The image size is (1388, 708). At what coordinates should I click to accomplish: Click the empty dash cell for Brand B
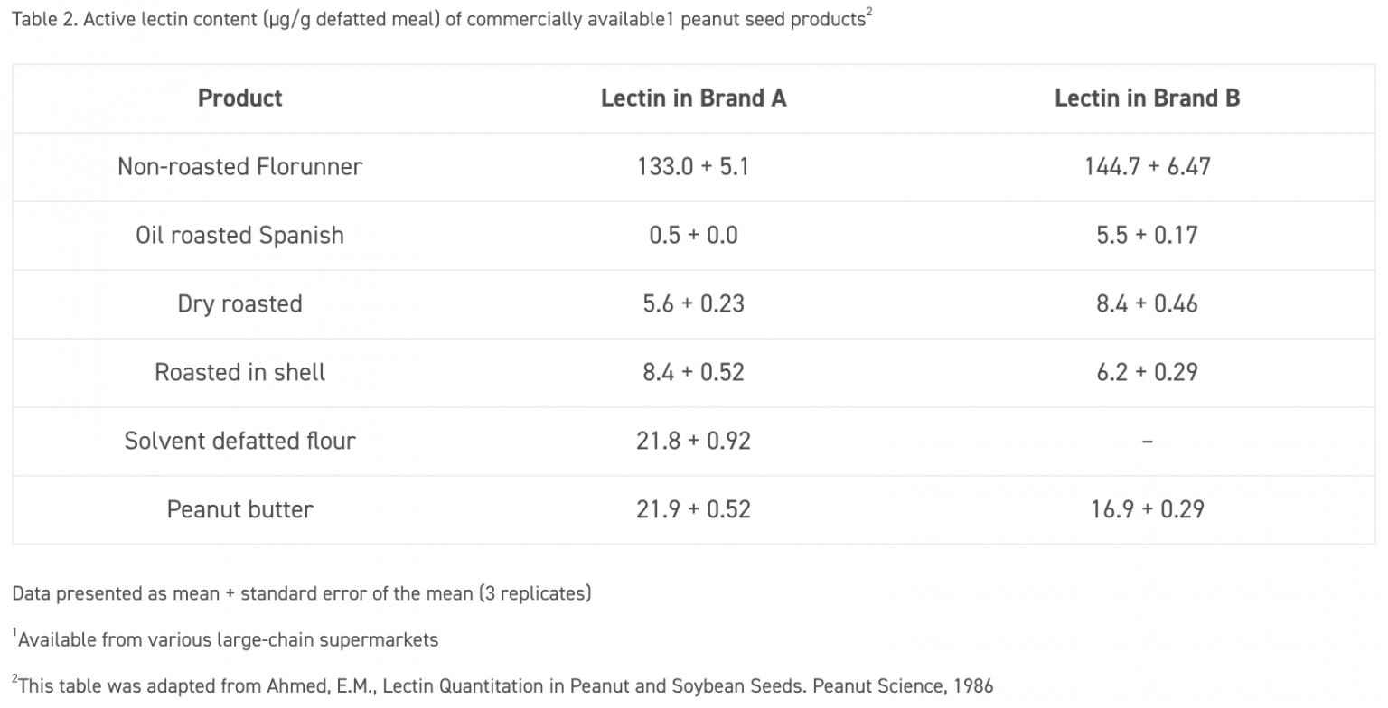[x=1147, y=442]
